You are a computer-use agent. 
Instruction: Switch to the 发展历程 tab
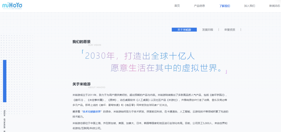pyautogui.click(x=208, y=30)
